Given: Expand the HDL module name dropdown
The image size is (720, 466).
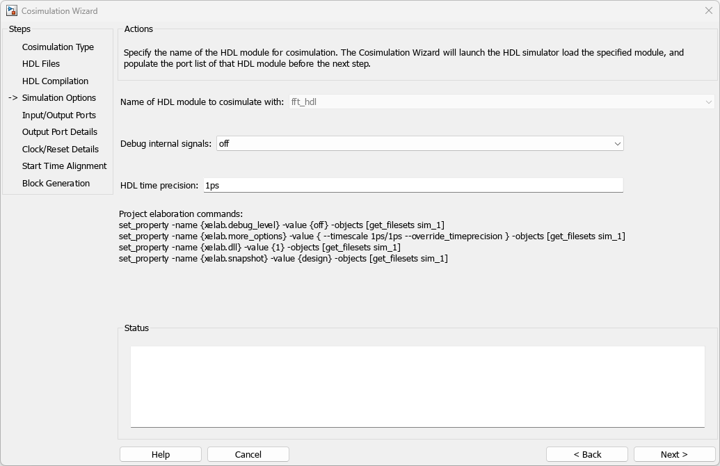Looking at the screenshot, I should [x=501, y=102].
